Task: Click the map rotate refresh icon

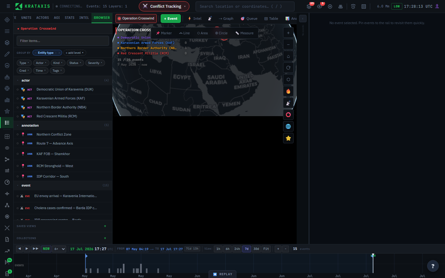Action: tap(288, 68)
